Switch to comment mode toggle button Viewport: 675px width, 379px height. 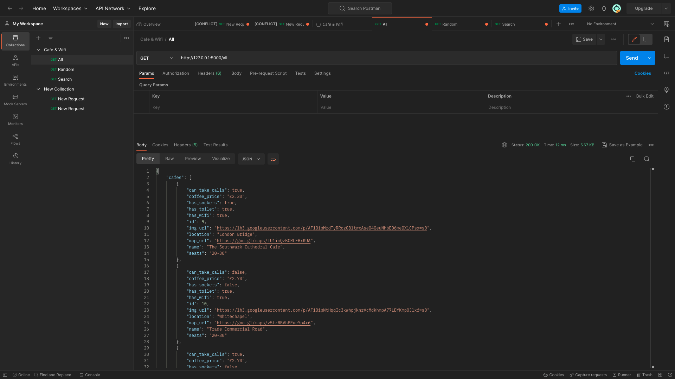point(646,39)
